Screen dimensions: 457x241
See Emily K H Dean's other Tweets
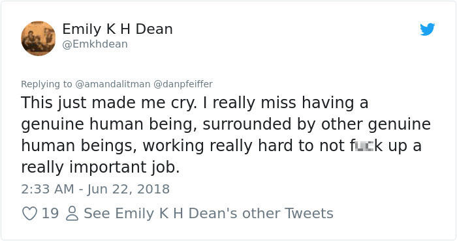click(x=208, y=214)
